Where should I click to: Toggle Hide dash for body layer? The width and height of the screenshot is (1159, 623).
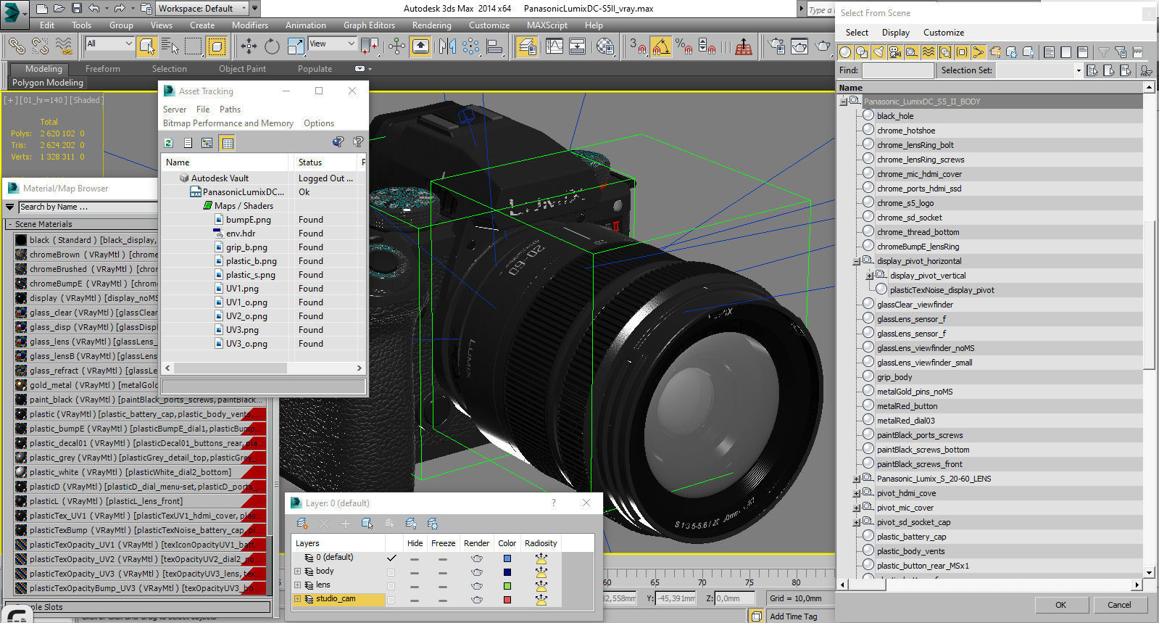click(414, 572)
